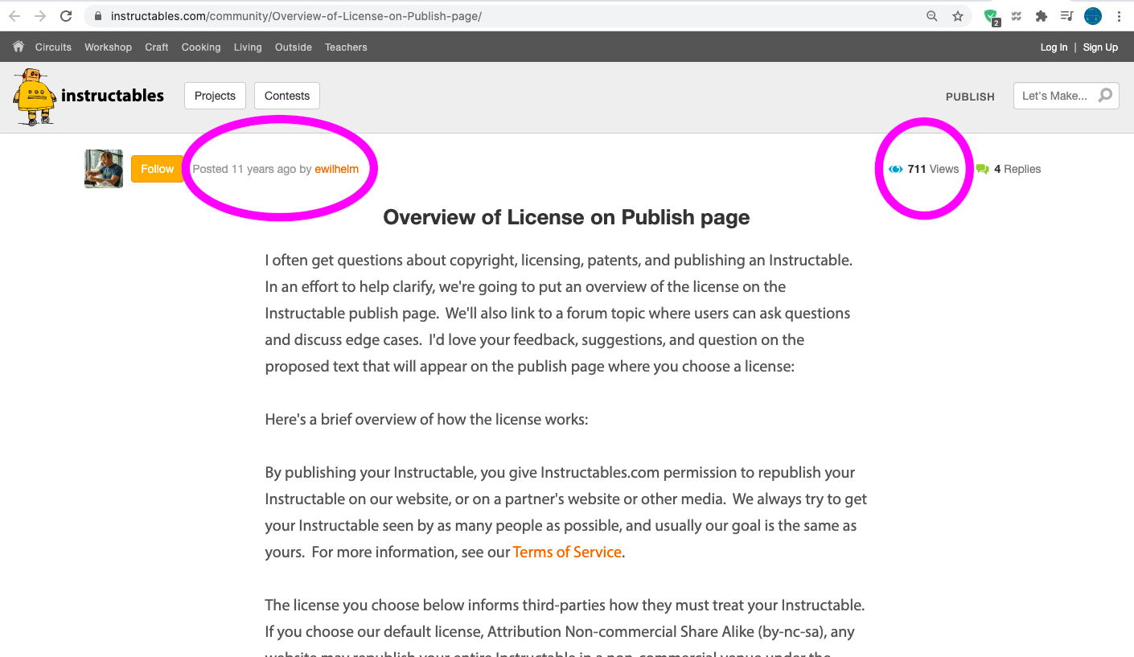Click the browser address bar URL
This screenshot has width=1134, height=657.
[x=296, y=16]
